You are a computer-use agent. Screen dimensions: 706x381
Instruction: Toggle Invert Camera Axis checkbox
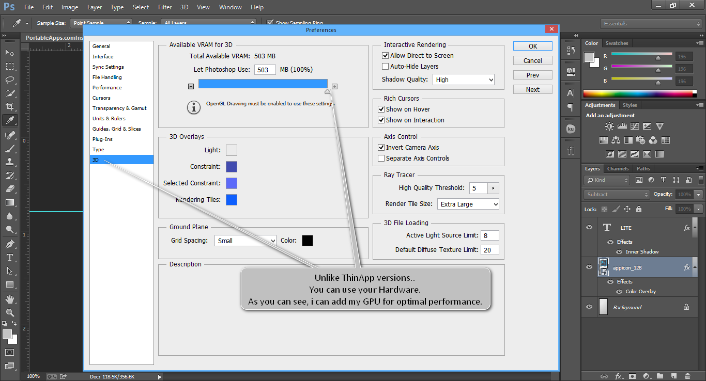point(381,147)
